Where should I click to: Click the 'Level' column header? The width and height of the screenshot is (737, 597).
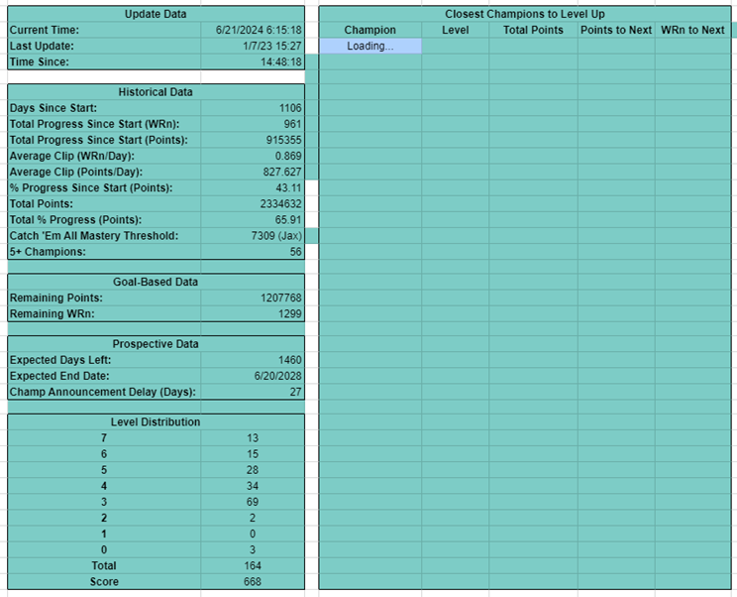coord(455,30)
